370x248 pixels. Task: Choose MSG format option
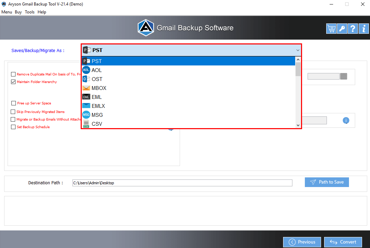[x=188, y=115]
